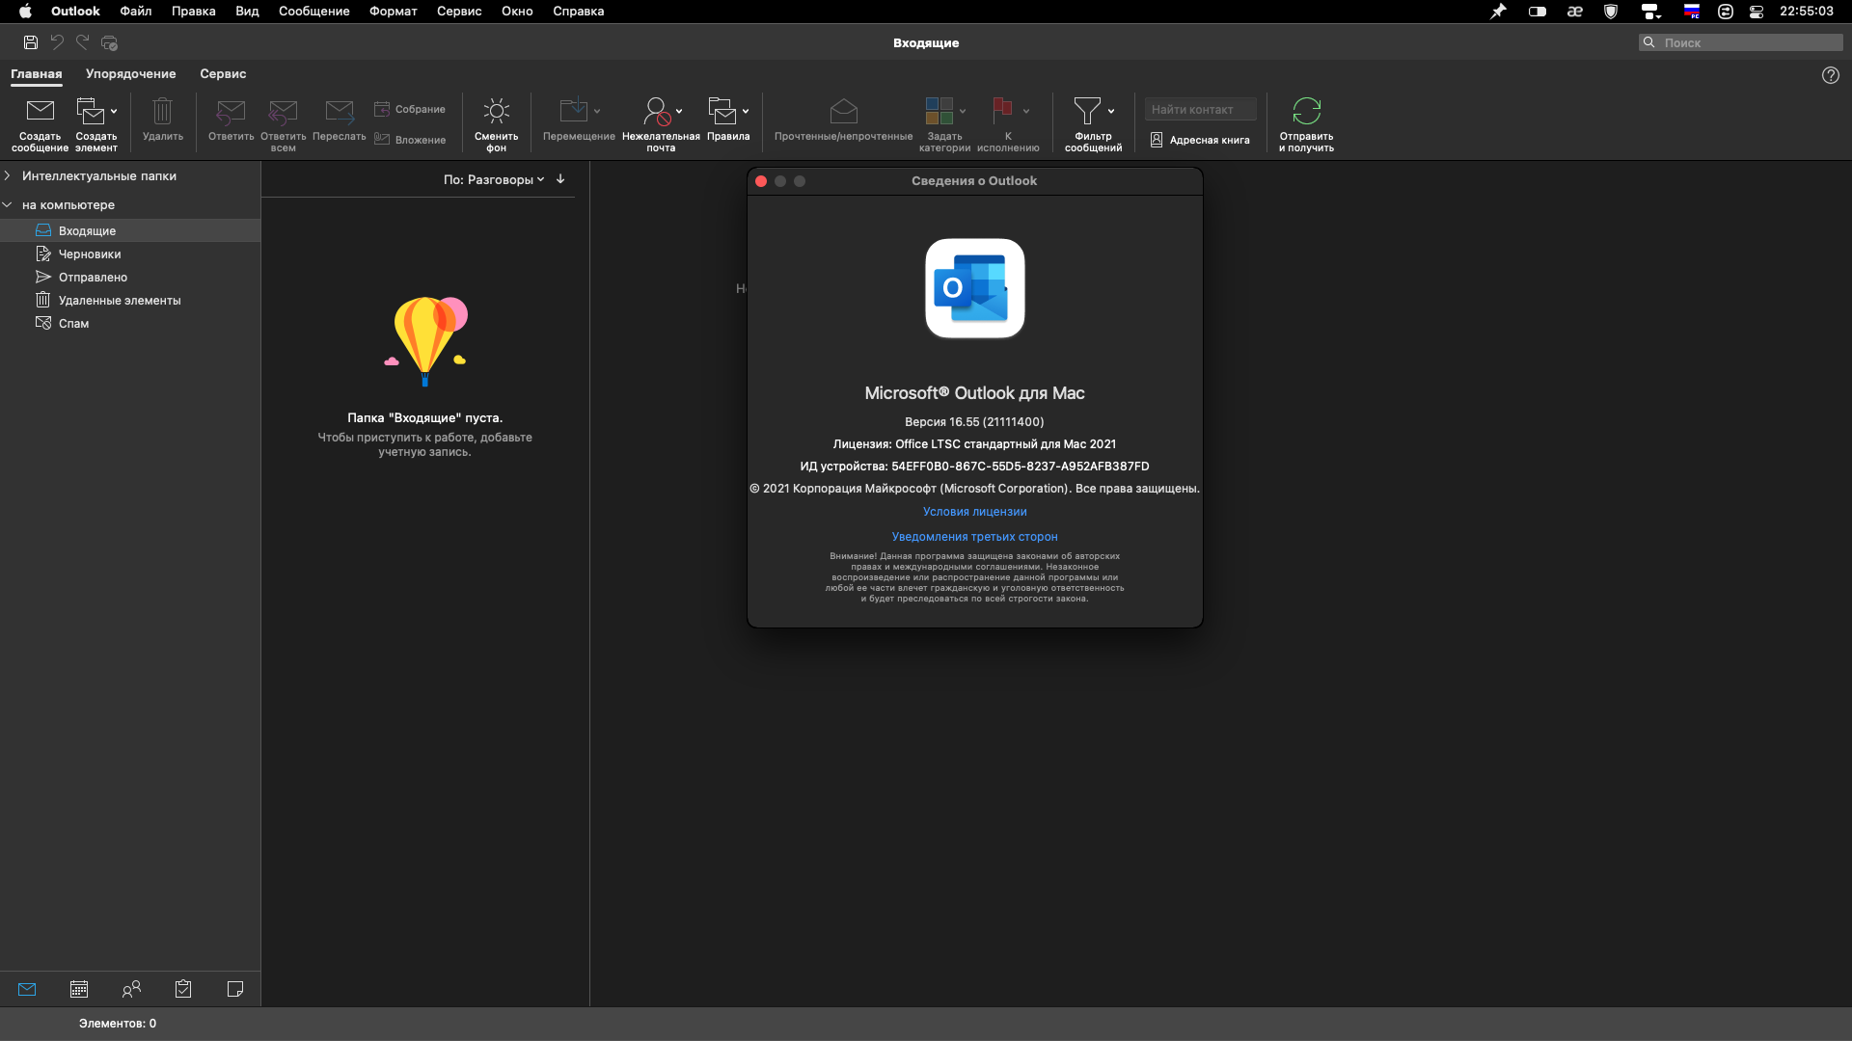Open the People contacts view icon
Image resolution: width=1852 pixels, height=1041 pixels.
click(x=131, y=989)
